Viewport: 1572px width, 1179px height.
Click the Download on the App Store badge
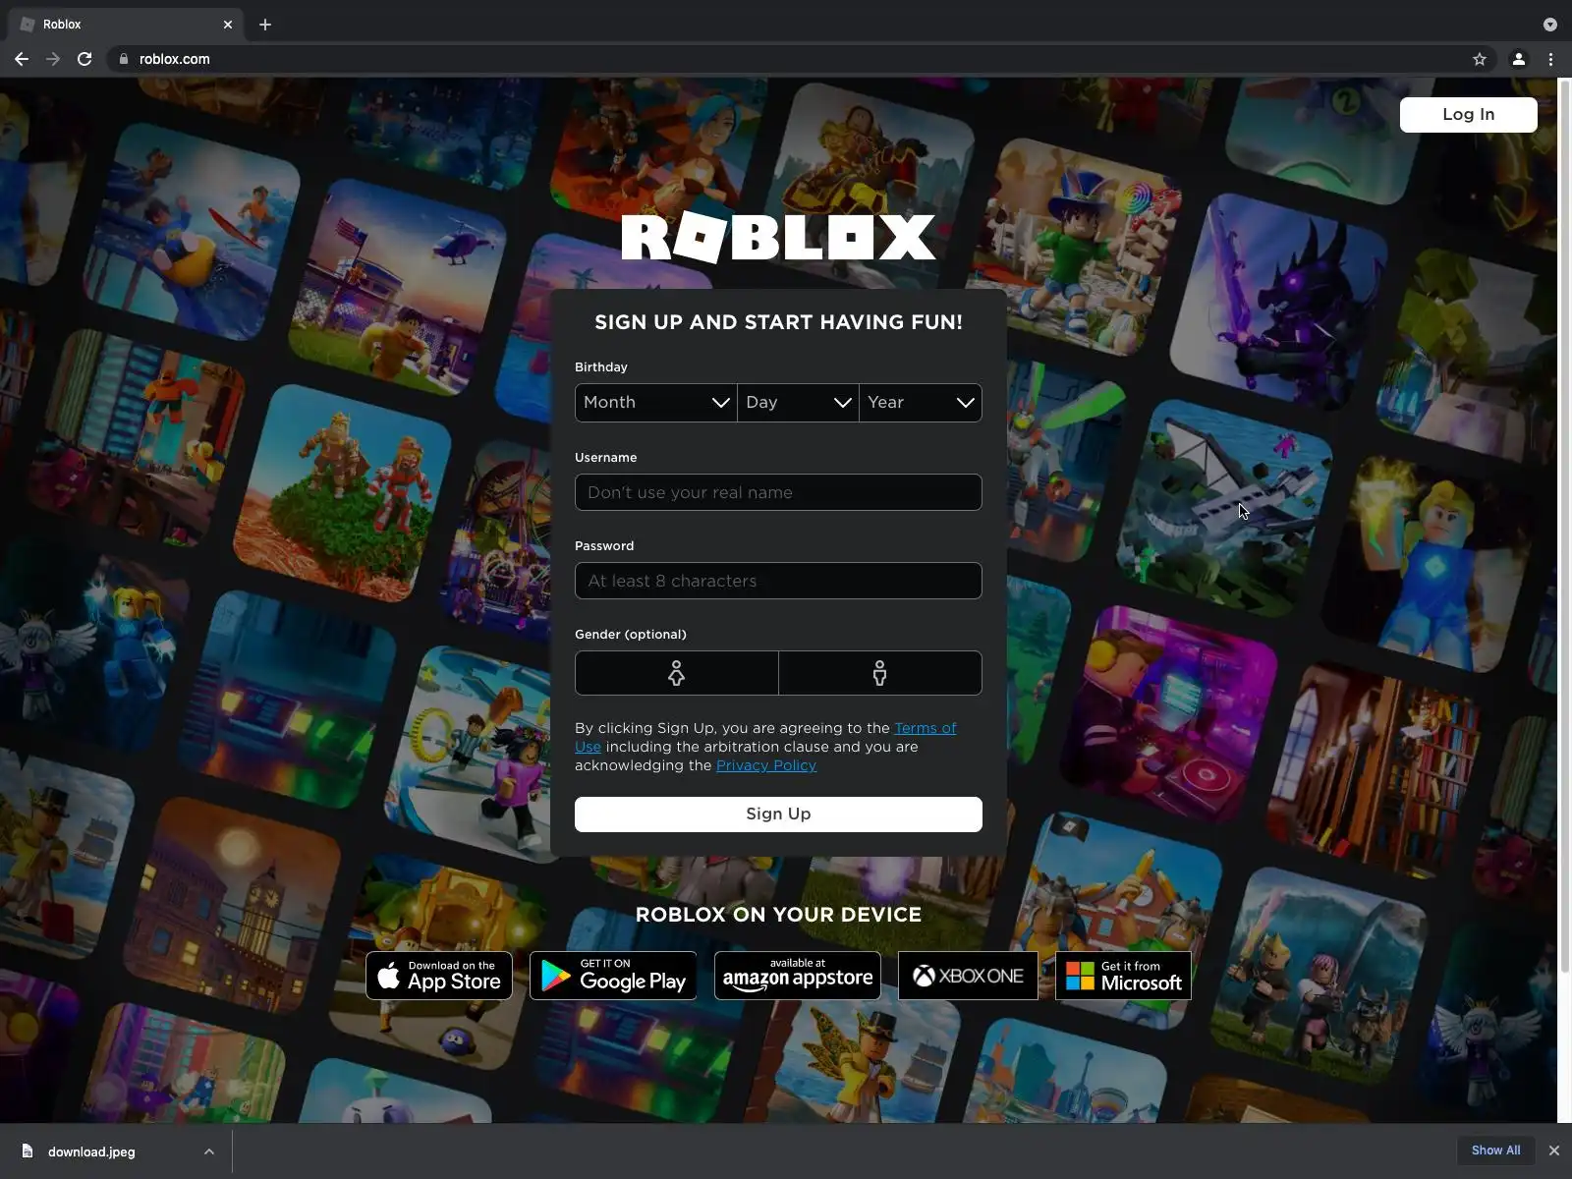tap(439, 976)
